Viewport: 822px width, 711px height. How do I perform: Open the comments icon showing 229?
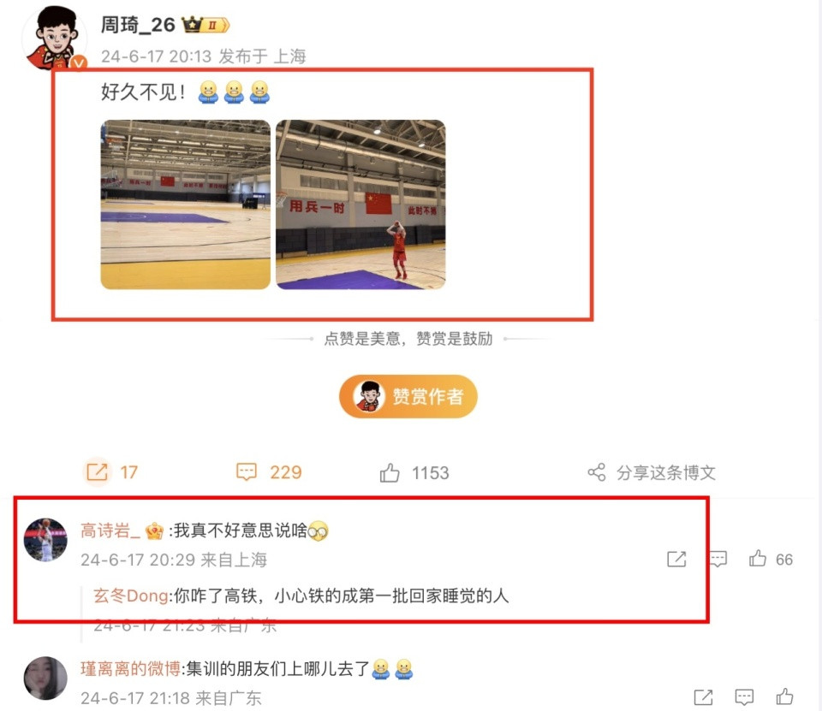(247, 472)
